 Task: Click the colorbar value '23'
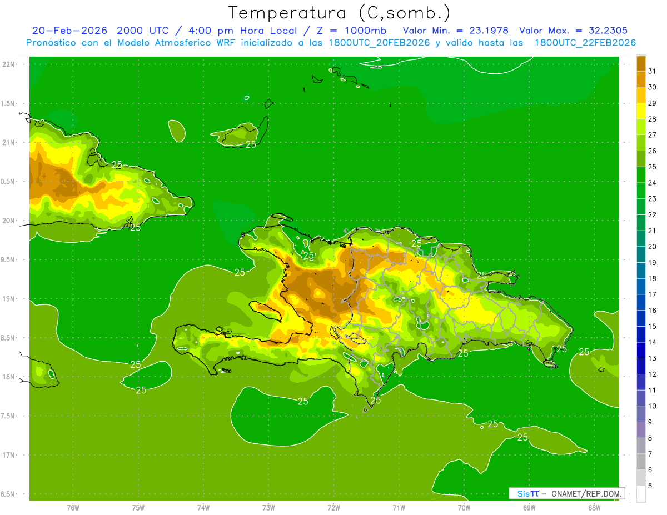pos(653,199)
